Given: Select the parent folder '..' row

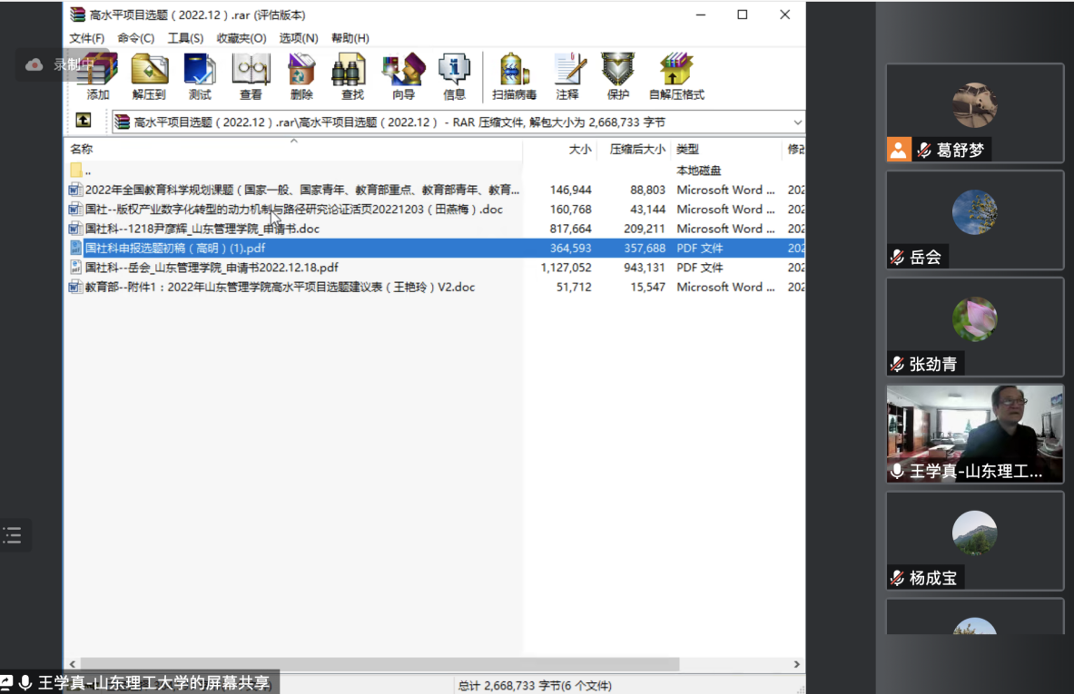Looking at the screenshot, I should (435, 171).
